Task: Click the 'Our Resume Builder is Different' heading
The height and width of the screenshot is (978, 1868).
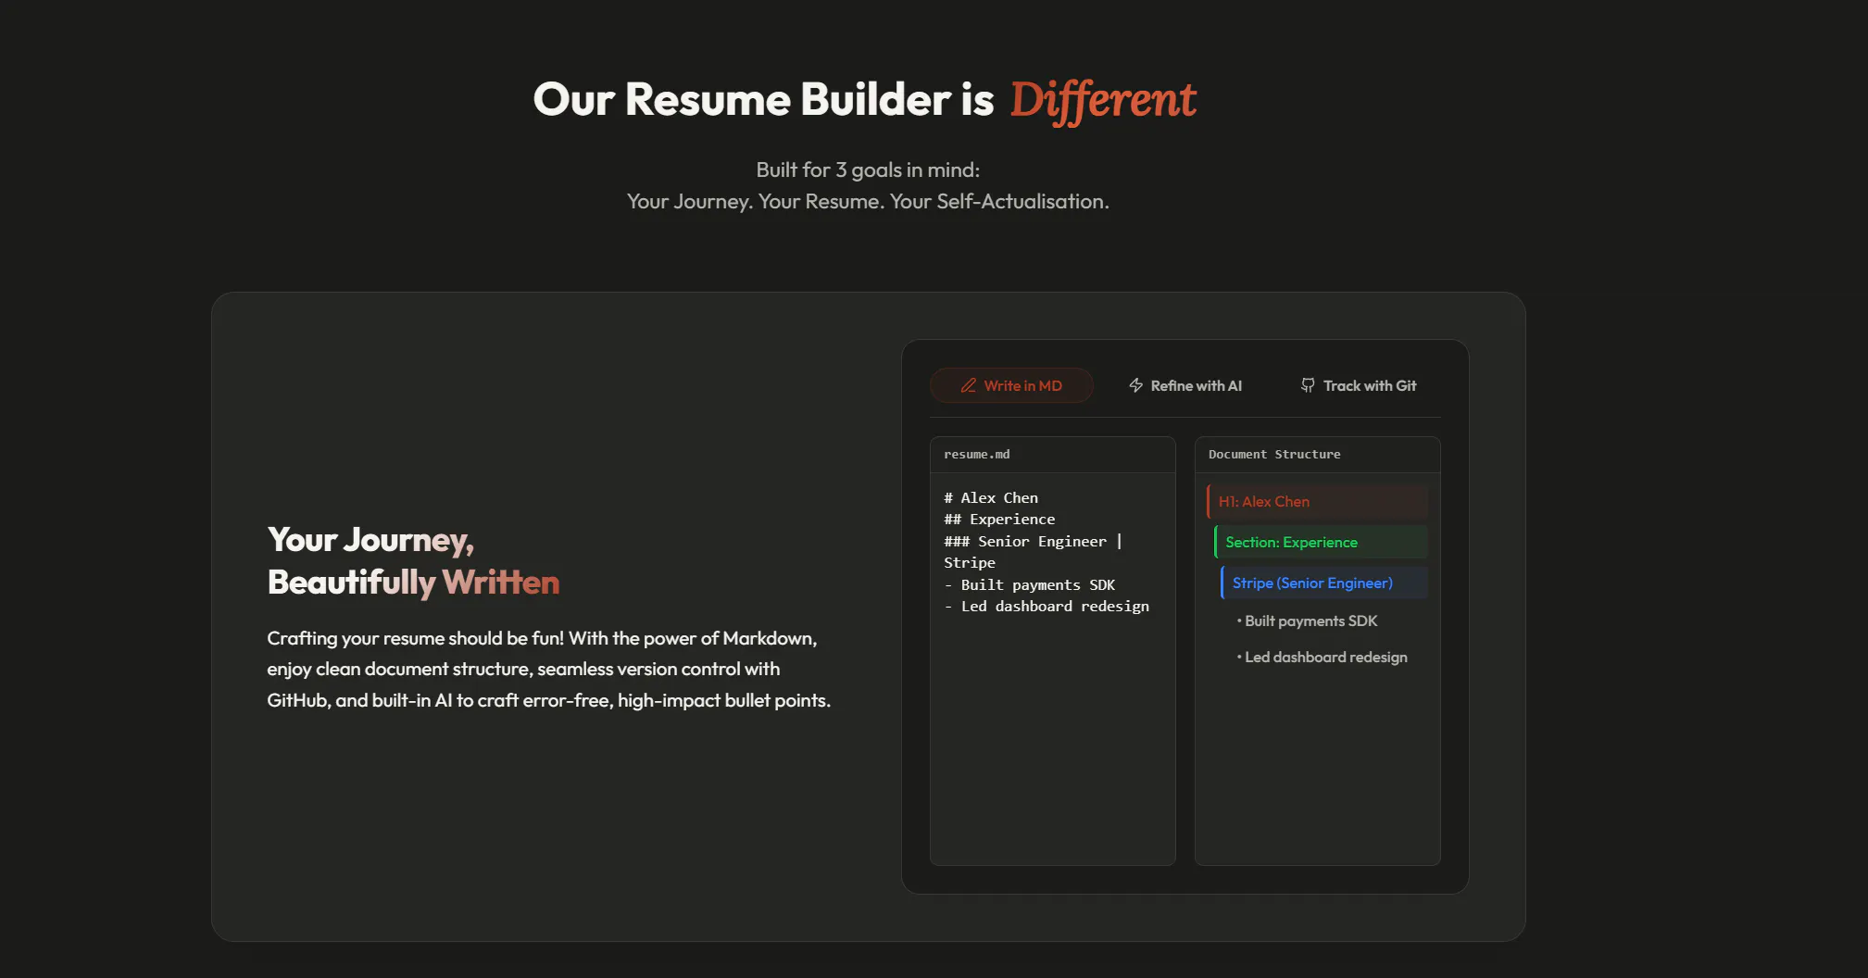Action: point(865,100)
